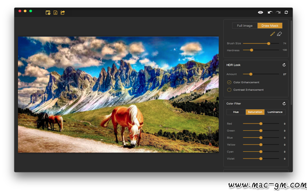Screen dimensions: 307x191
Task: Enable the Contrast Enhancement checkbox
Action: point(229,90)
